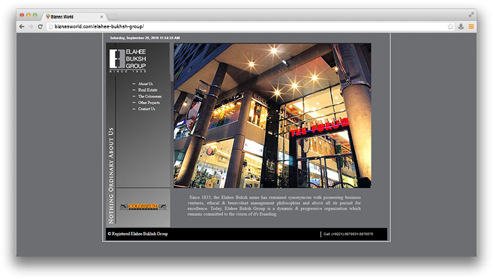Bookmark this page with the star icon

[x=450, y=26]
